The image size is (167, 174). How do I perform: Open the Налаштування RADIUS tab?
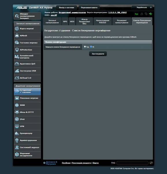tap(103, 21)
